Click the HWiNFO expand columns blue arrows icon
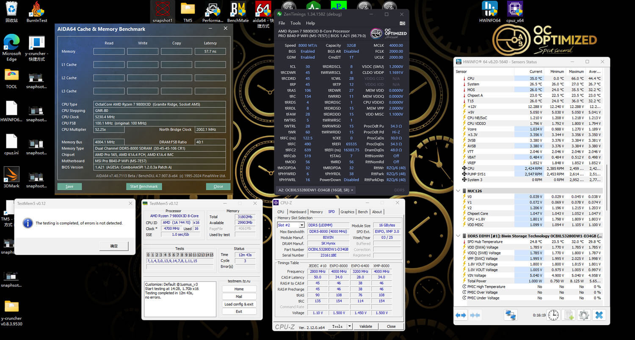 click(461, 315)
